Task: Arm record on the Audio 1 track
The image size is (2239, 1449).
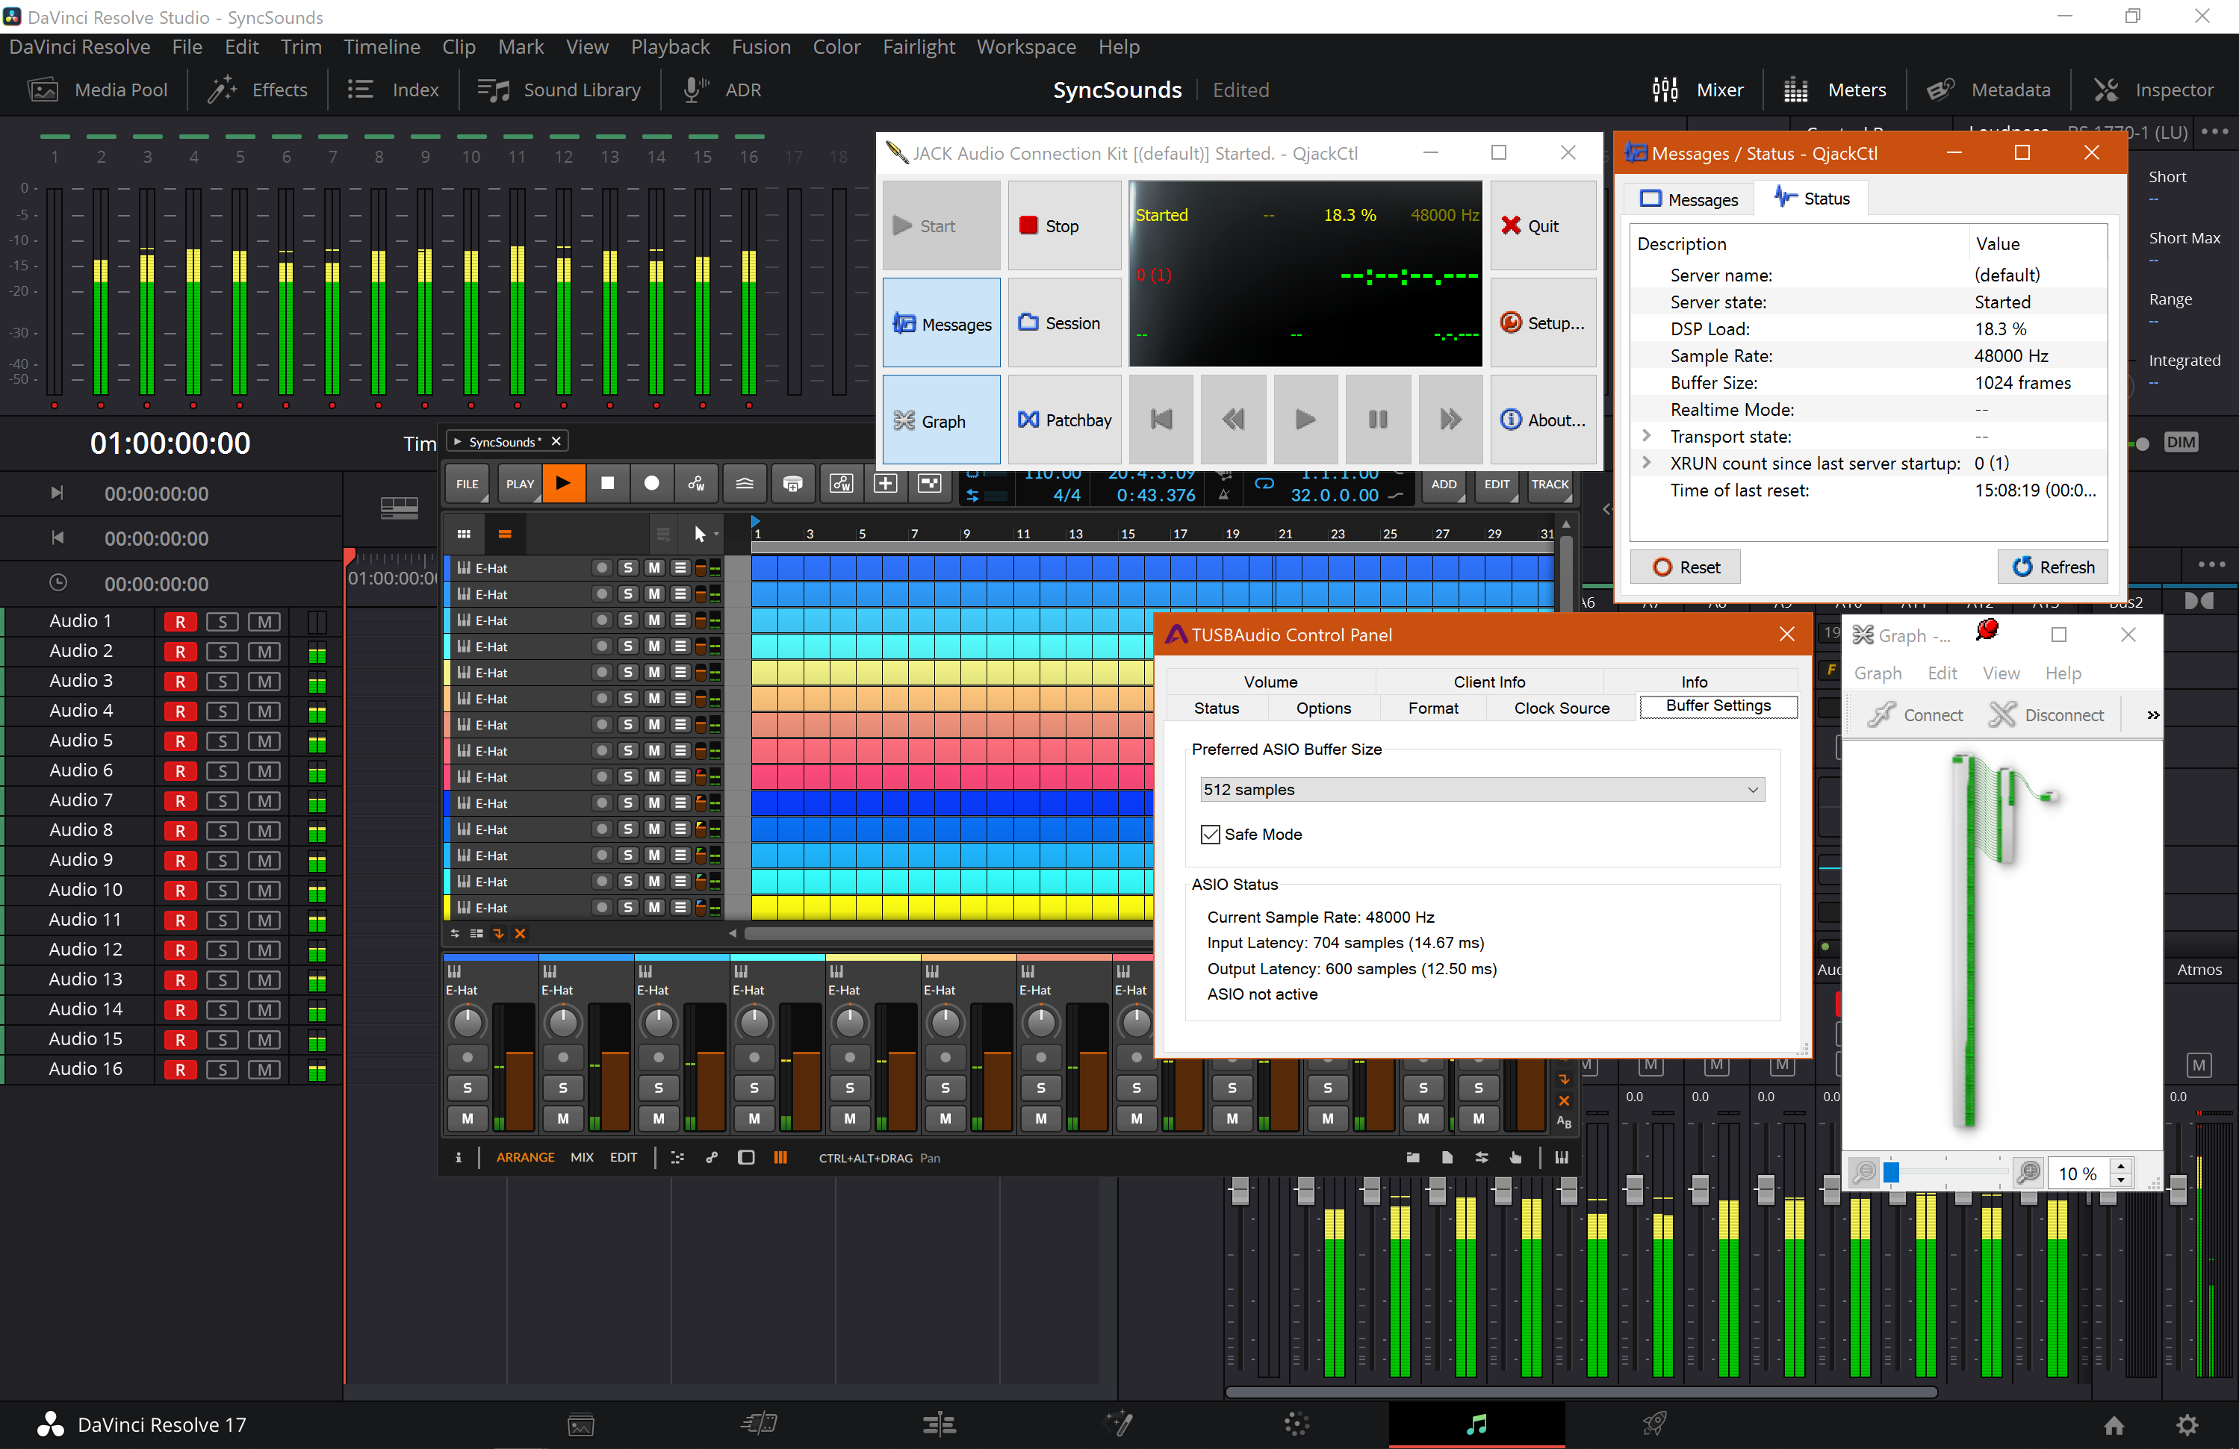Action: 181,622
